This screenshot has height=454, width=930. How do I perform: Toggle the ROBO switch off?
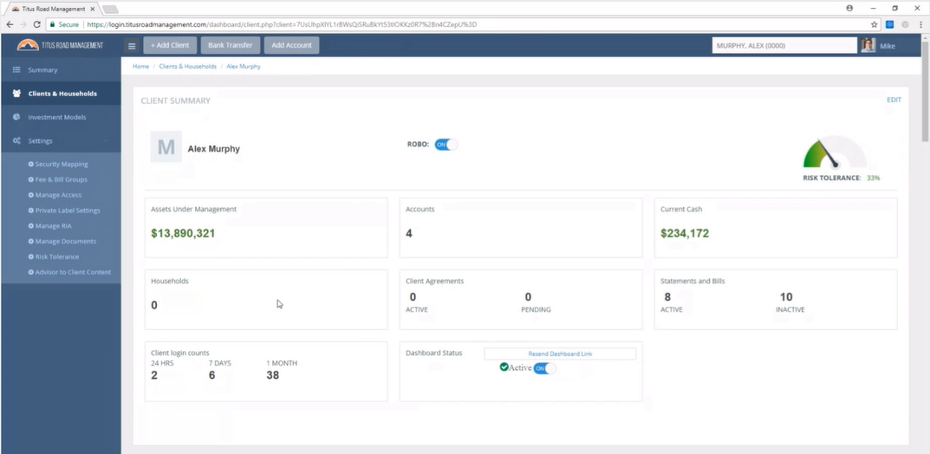[446, 145]
